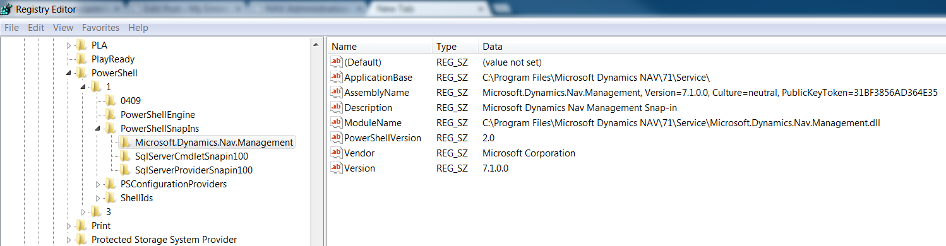Expand the Print tree node
The image size is (946, 246).
[69, 226]
